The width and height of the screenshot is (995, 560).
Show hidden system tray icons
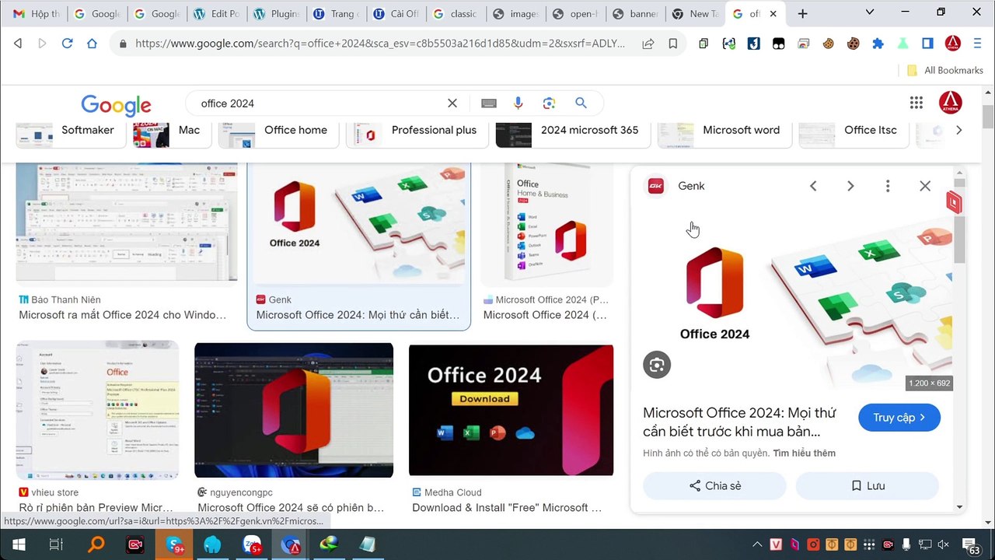point(757,544)
